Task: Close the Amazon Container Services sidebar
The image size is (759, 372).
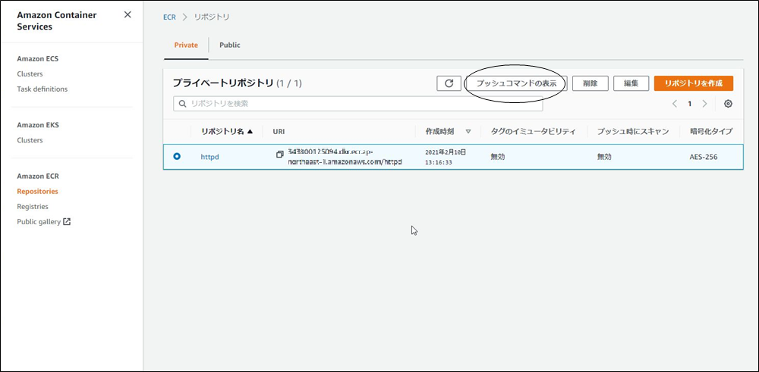Action: [128, 14]
